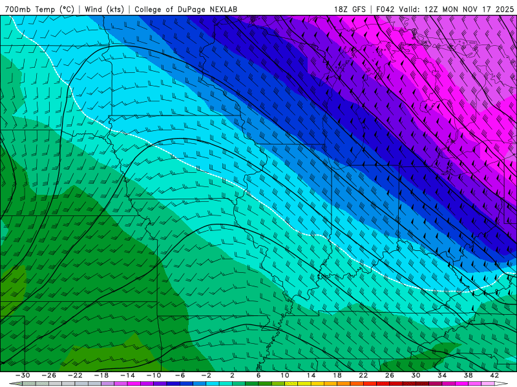Pick the red swatch below the 22 label

point(370,384)
